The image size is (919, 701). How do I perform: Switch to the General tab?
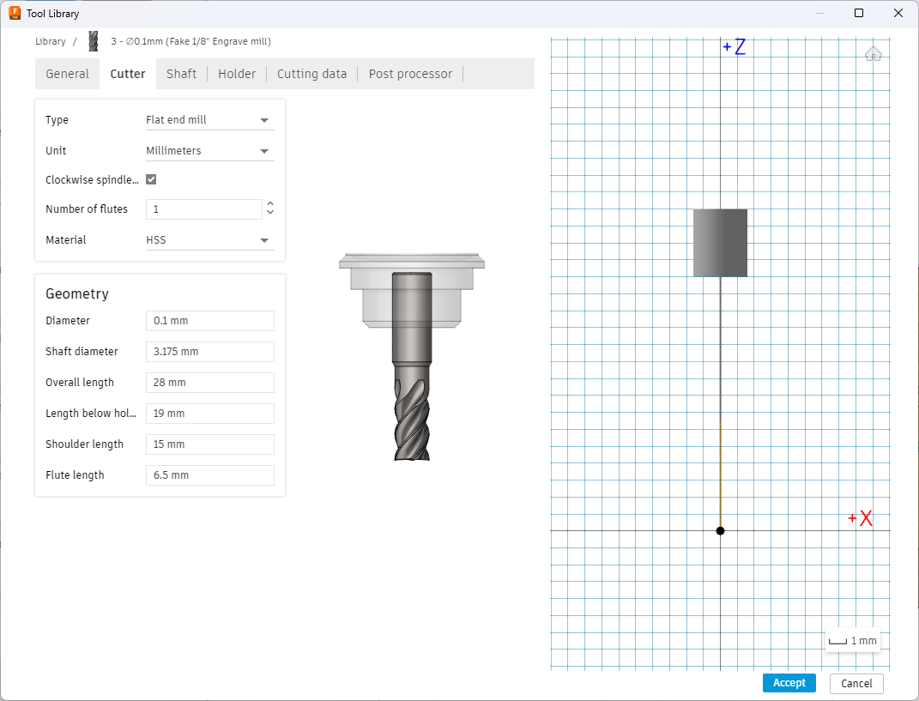coord(67,74)
